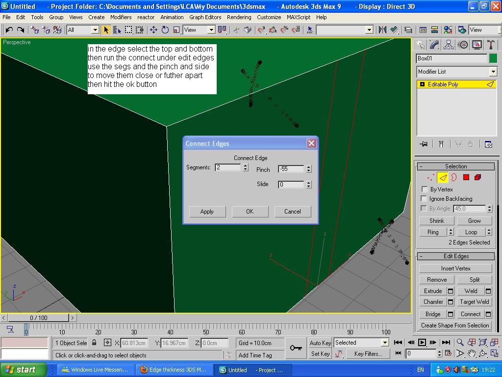Activate the Select Object arrow tool
Screen dimensions: 502x377
click(106, 30)
